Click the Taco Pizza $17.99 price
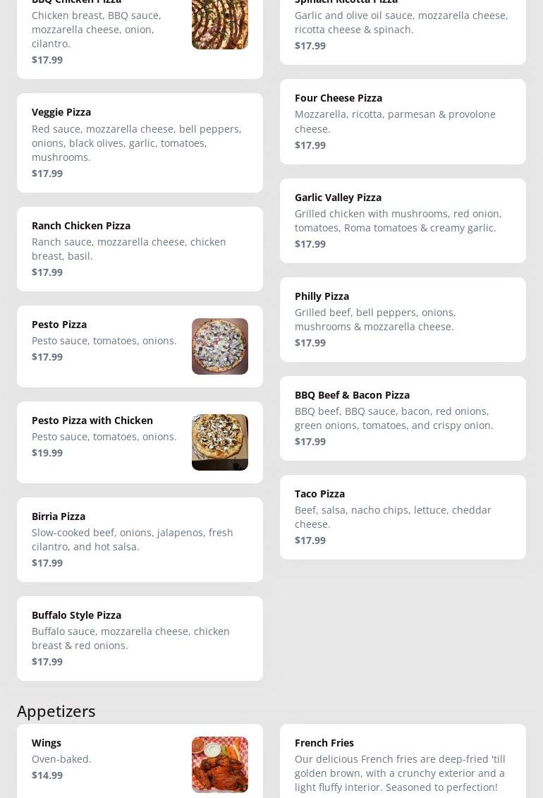Viewport: 543px width, 798px height. (x=310, y=540)
